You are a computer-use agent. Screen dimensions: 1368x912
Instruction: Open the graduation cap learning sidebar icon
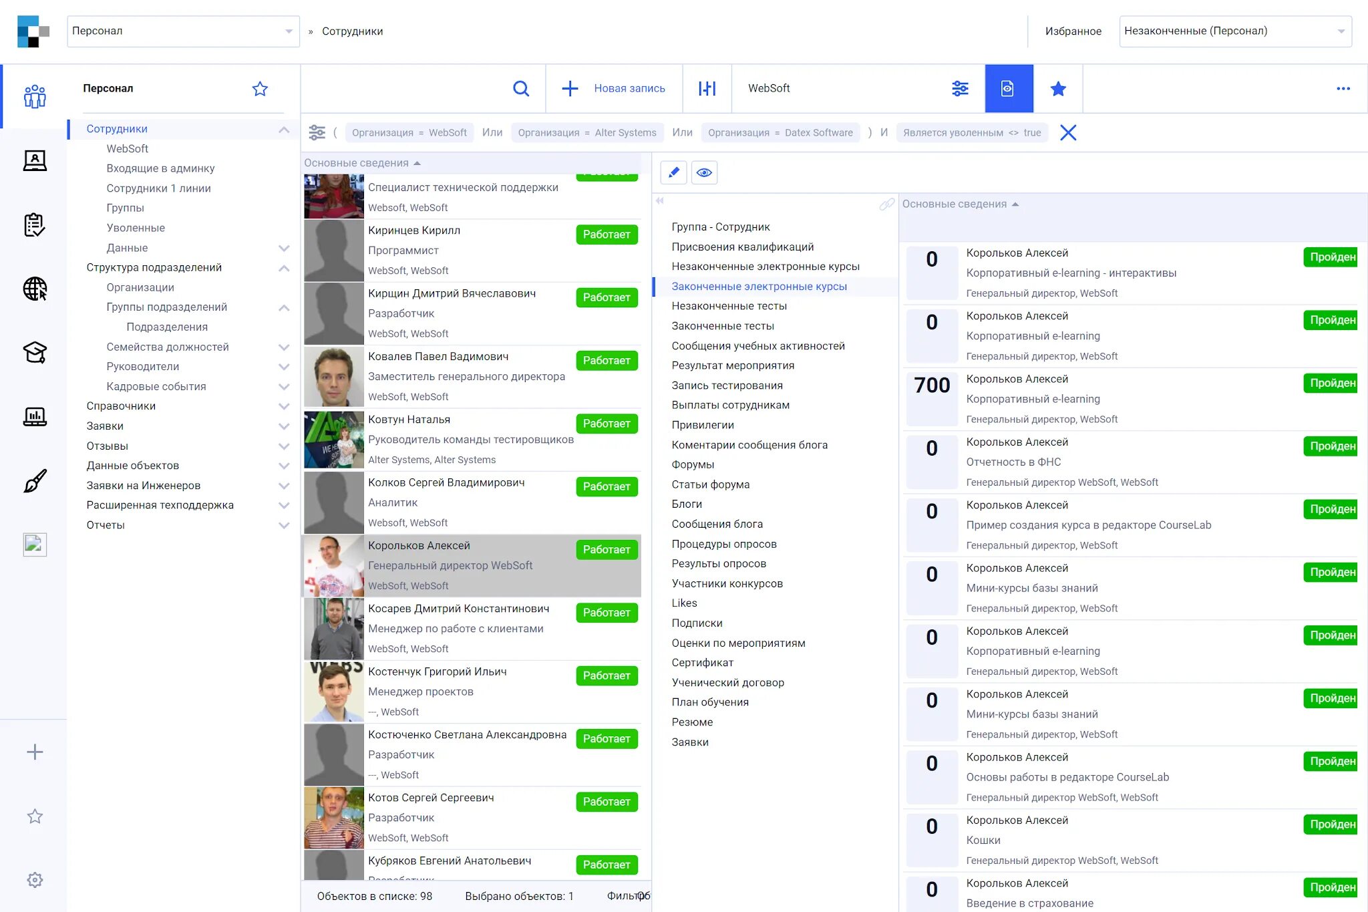35,352
